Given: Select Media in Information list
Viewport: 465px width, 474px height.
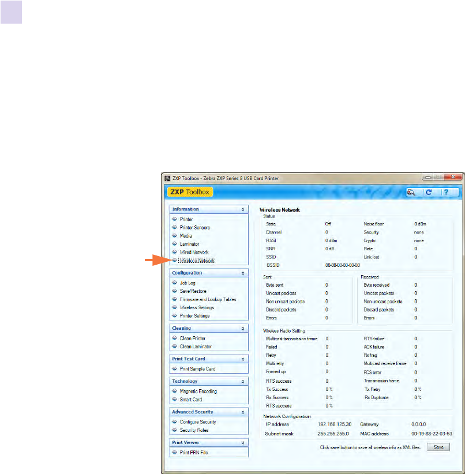Looking at the screenshot, I should (x=185, y=236).
